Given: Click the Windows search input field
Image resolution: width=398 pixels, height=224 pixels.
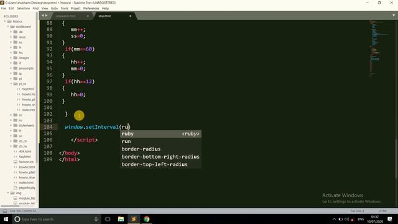Looking at the screenshot, I should [56, 219].
